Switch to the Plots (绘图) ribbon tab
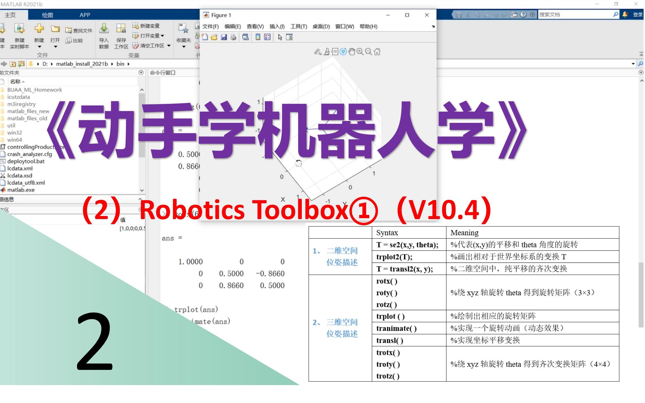645x403 pixels. 47,15
